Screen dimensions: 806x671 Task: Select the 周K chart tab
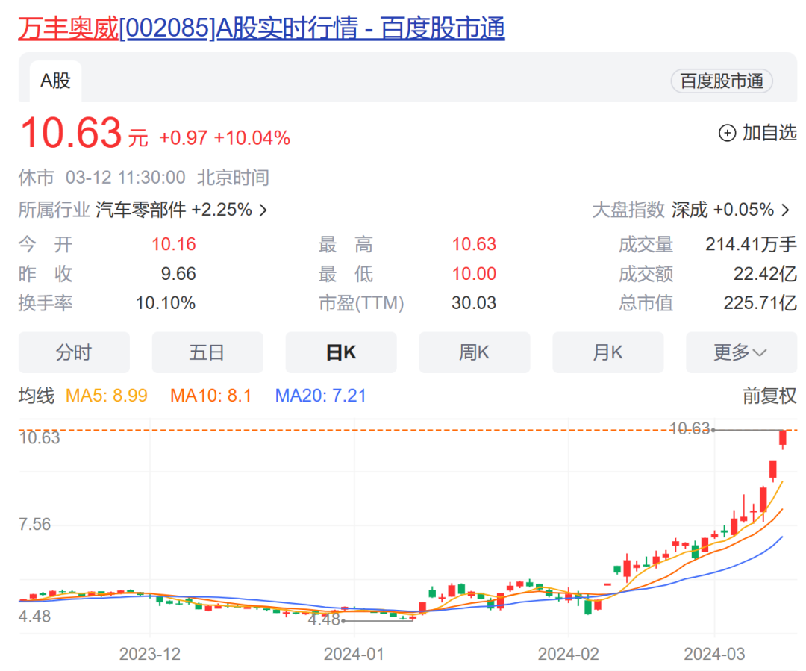[475, 353]
